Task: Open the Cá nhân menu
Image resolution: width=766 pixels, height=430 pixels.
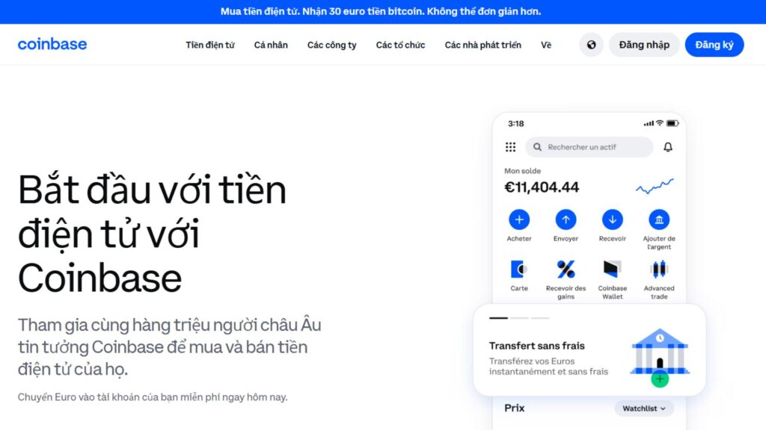Action: [x=271, y=45]
